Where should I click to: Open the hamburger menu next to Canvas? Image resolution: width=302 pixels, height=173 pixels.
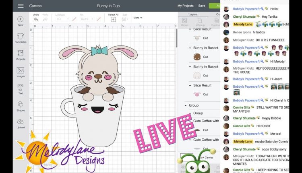(21, 6)
